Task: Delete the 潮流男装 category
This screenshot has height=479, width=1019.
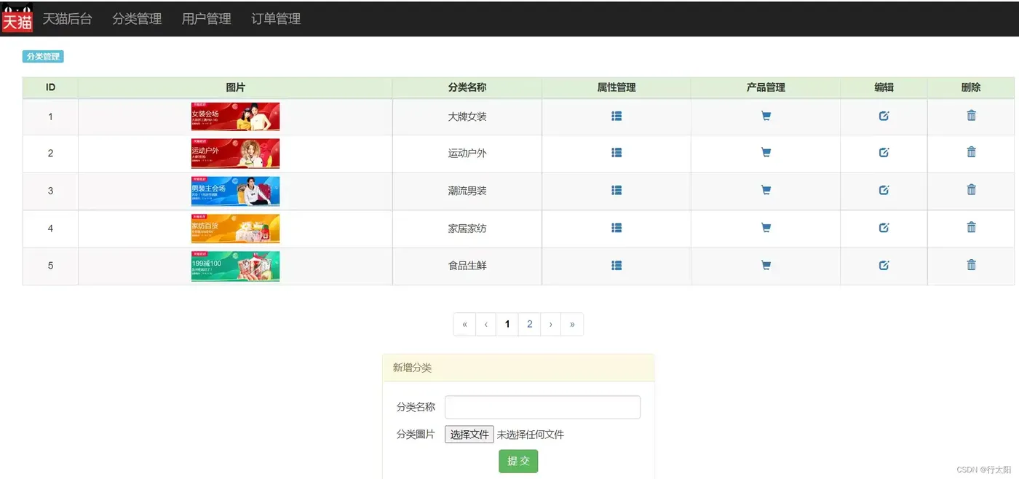Action: point(971,189)
